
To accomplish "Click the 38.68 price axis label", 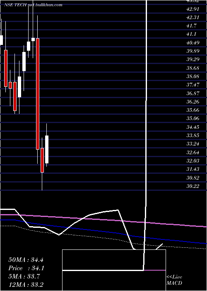I will [x=193, y=68].
